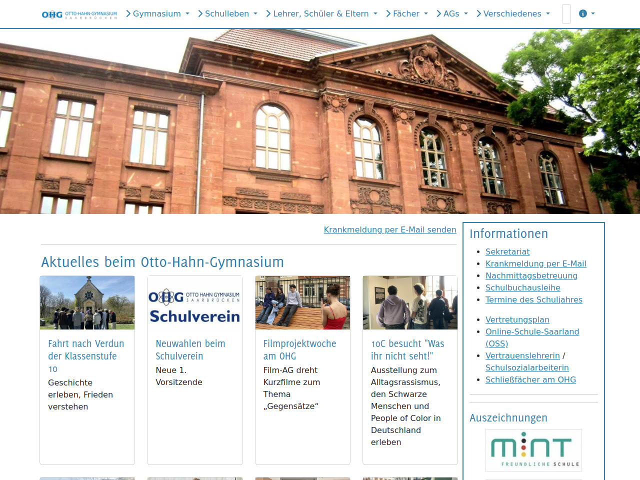Click the OHG Otto-Hahn-Gymnasium logo
The image size is (640, 480).
tap(79, 14)
